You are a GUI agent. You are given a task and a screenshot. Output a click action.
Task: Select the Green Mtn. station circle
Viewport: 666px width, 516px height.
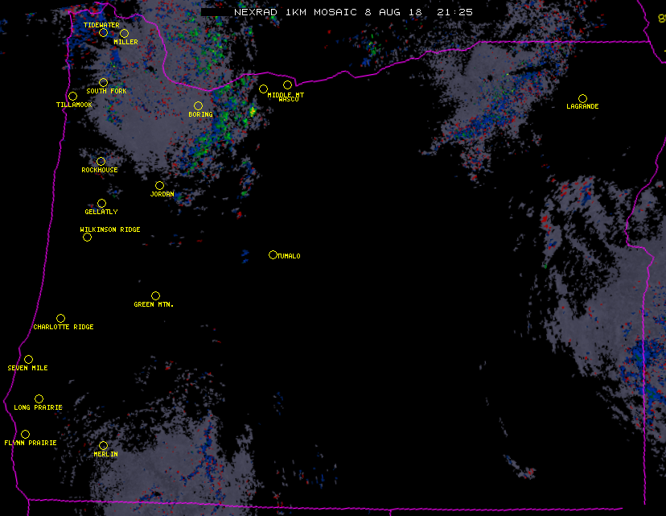pos(155,296)
